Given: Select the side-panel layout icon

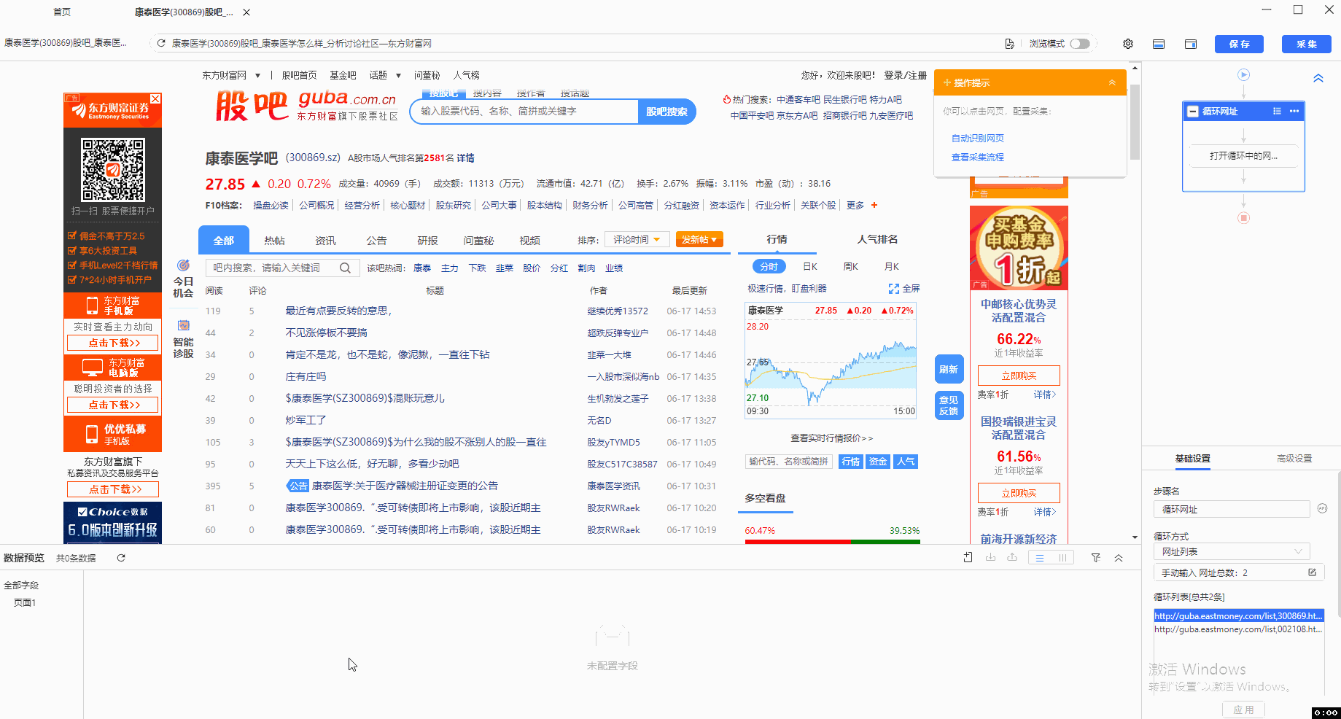Looking at the screenshot, I should 1191,44.
